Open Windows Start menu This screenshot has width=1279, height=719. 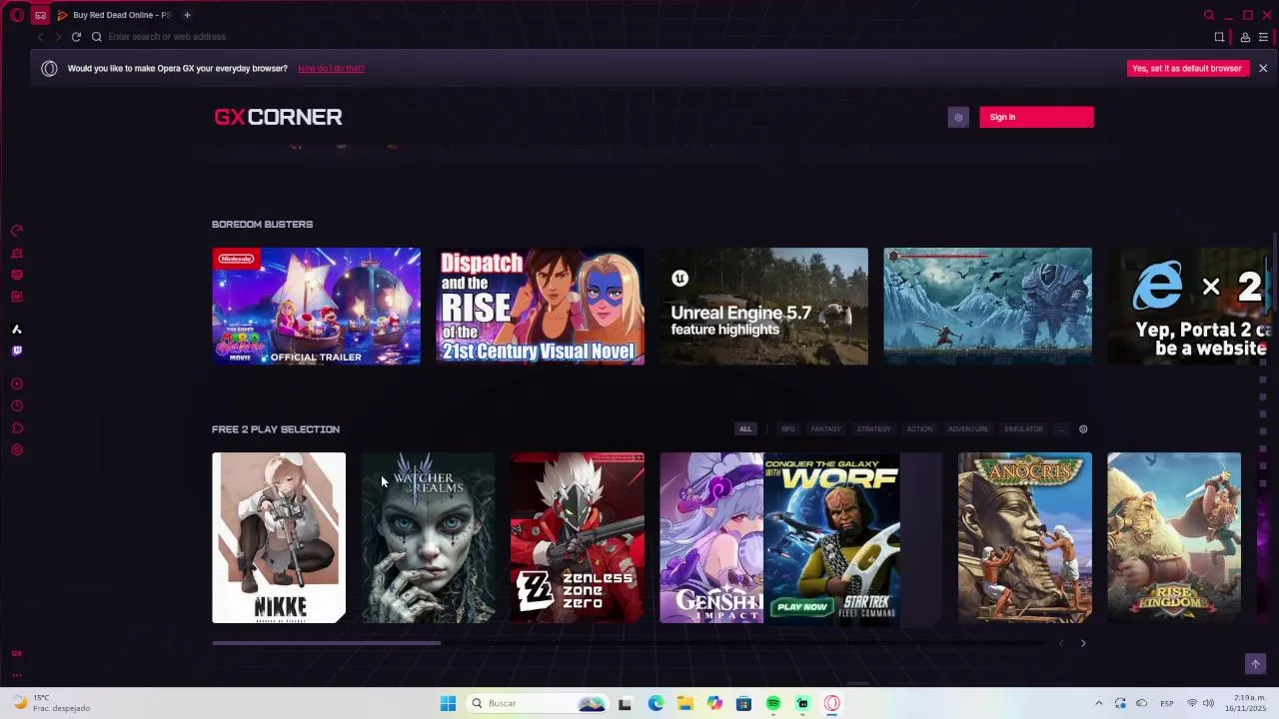point(448,703)
